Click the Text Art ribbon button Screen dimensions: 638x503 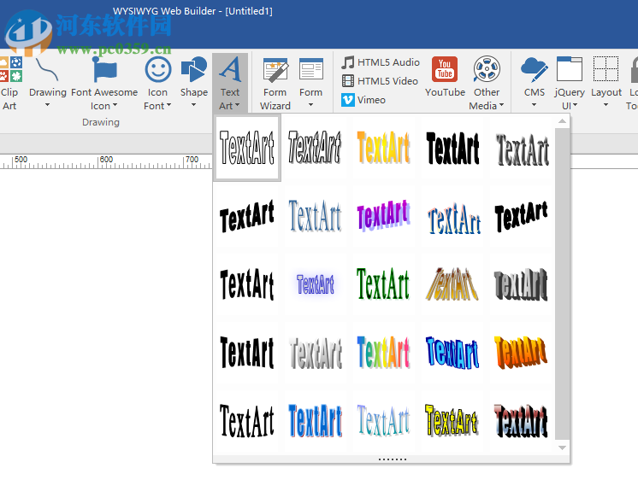230,84
